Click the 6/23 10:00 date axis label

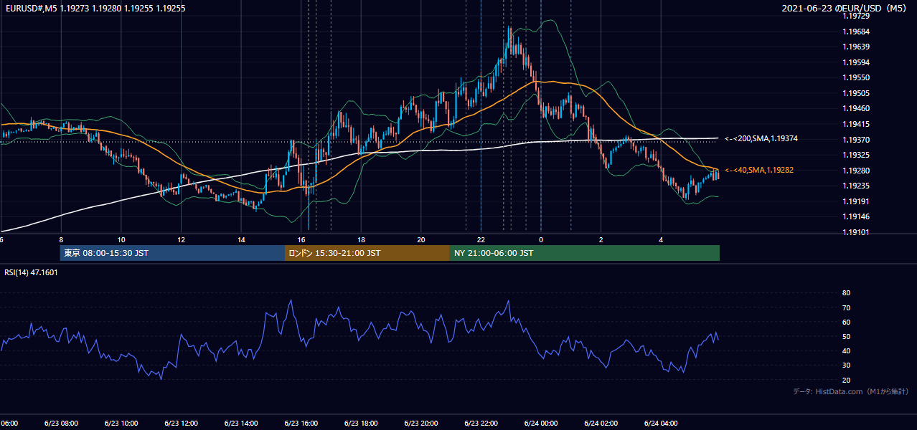(x=121, y=423)
